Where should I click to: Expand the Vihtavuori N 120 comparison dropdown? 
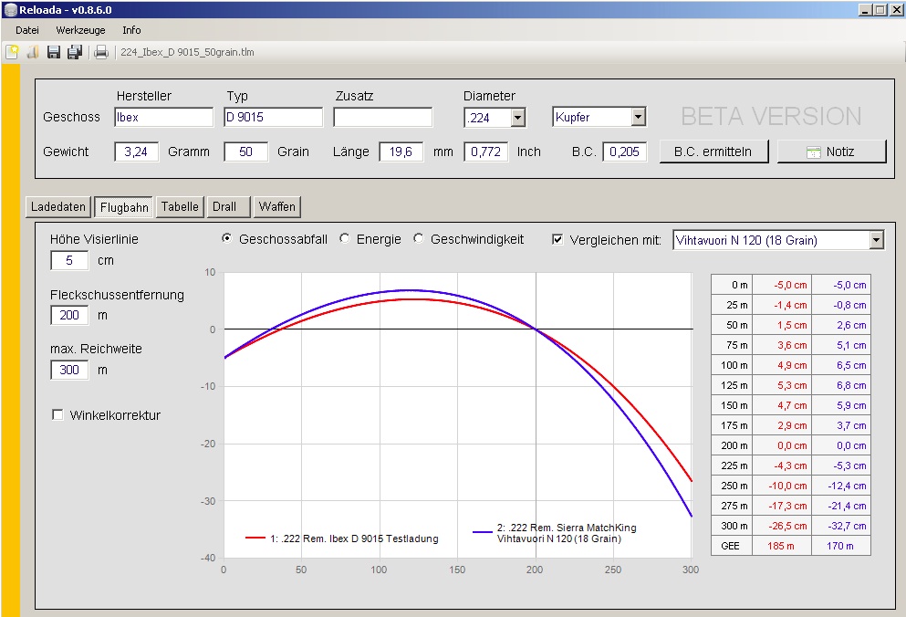pos(876,240)
